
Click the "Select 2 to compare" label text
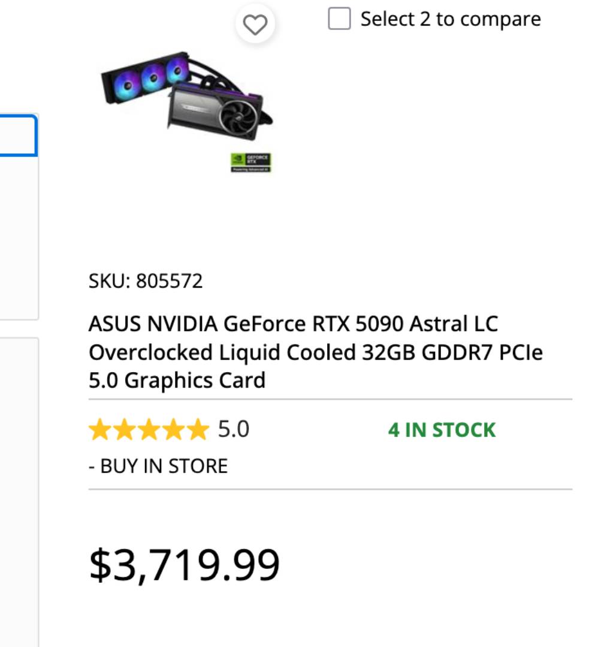450,19
